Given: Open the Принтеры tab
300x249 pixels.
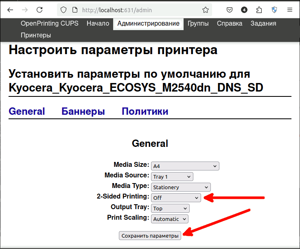Looking at the screenshot, I should 36,35.
